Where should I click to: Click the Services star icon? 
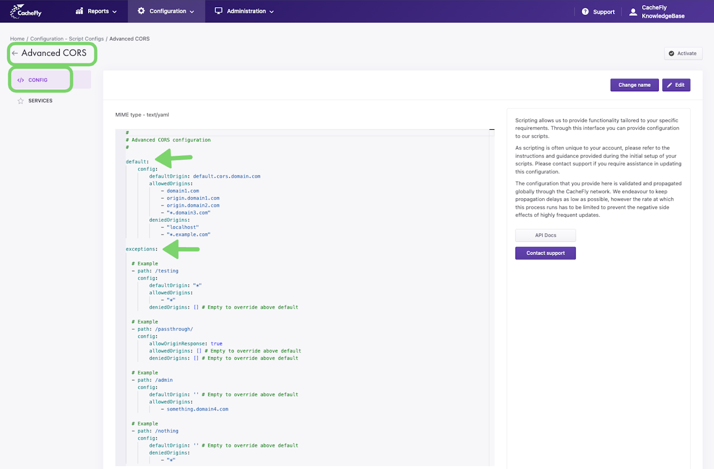pos(21,101)
